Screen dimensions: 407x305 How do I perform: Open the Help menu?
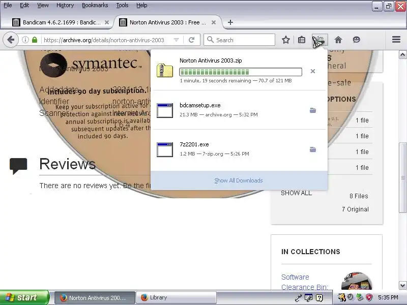(142, 5)
